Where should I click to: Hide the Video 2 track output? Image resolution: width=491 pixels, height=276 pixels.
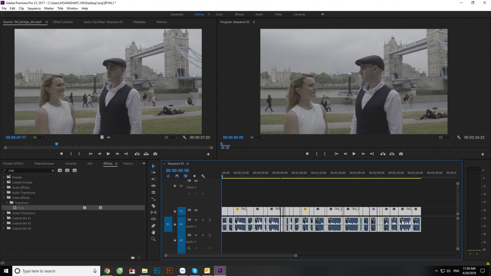pyautogui.click(x=196, y=181)
